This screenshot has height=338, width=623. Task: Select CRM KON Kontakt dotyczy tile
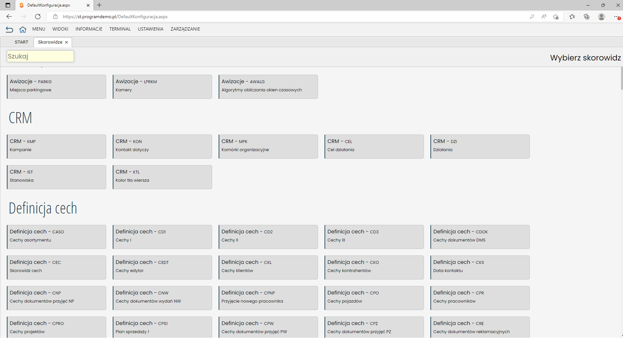click(x=162, y=147)
